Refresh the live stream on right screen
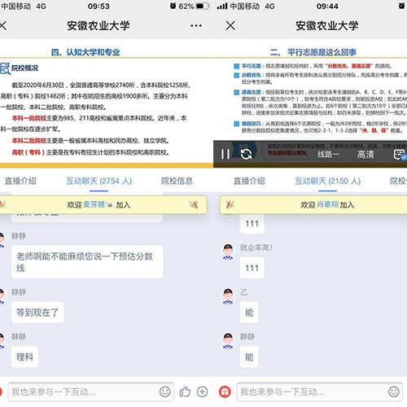This screenshot has height=407, width=407. pyautogui.click(x=247, y=154)
